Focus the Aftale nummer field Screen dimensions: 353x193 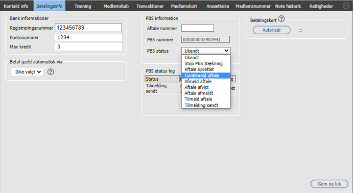[x=198, y=29]
